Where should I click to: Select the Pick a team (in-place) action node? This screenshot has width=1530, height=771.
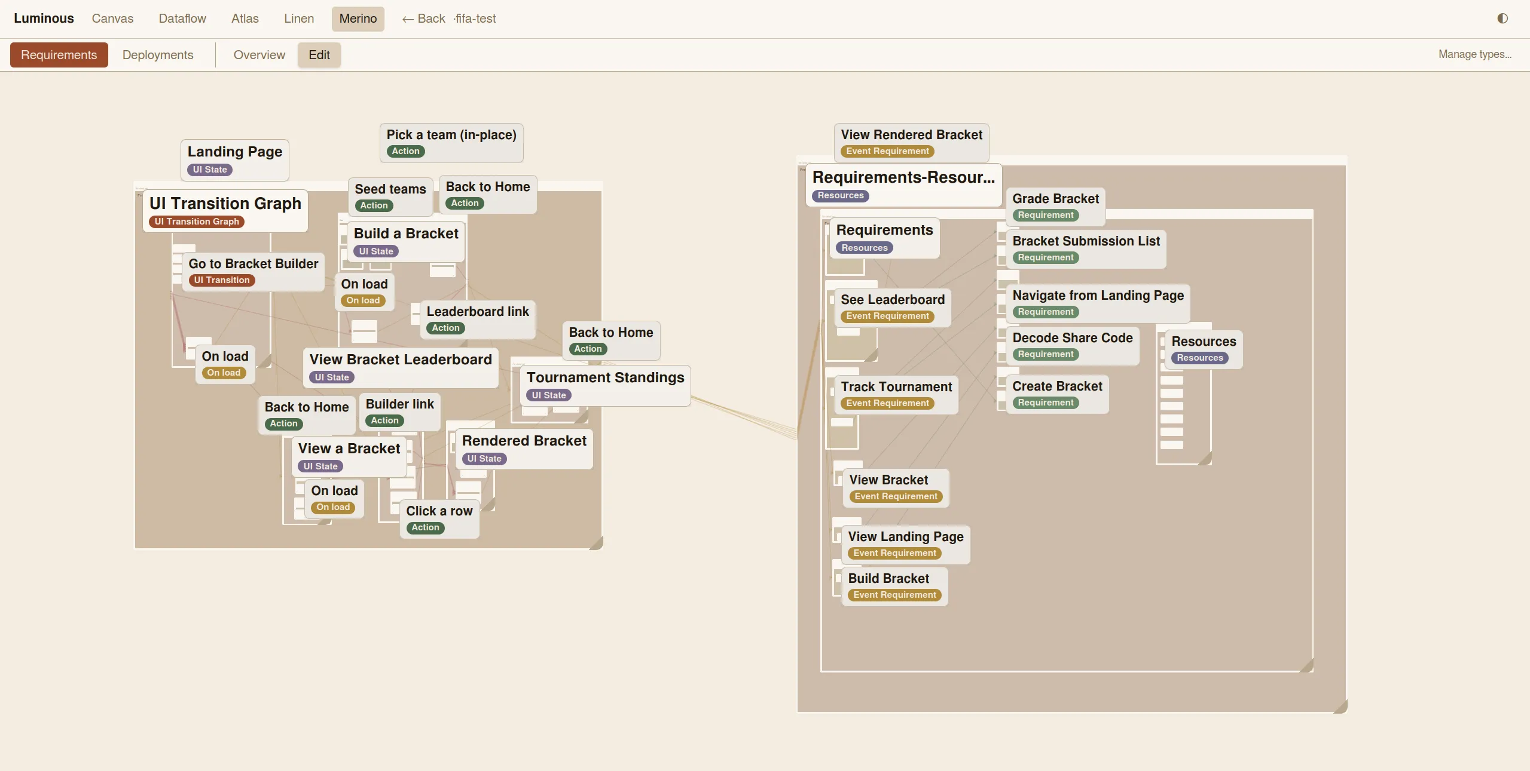[451, 143]
